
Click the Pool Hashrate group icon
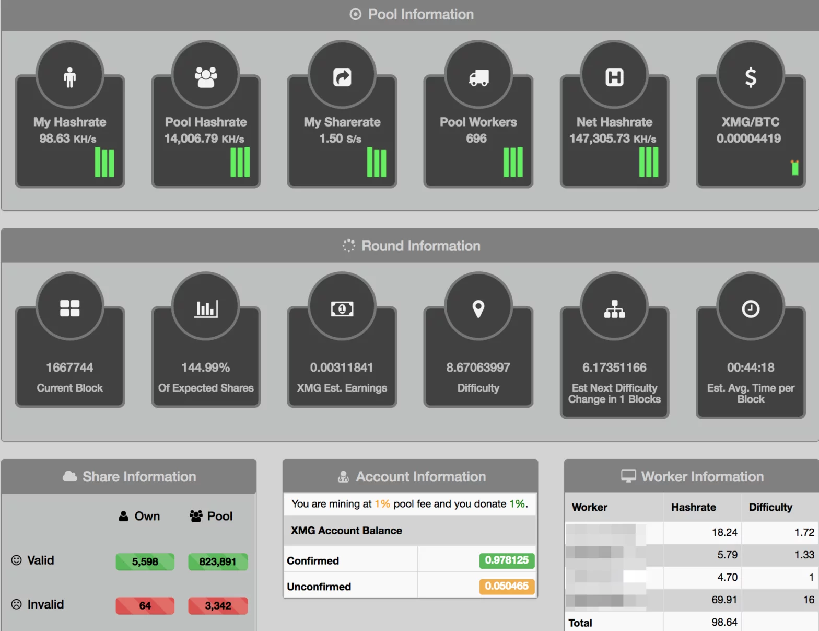pos(206,77)
